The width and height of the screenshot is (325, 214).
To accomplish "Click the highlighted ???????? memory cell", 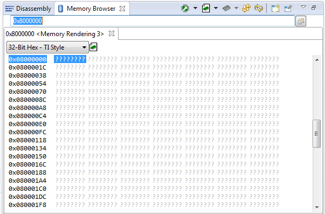I will (x=70, y=59).
